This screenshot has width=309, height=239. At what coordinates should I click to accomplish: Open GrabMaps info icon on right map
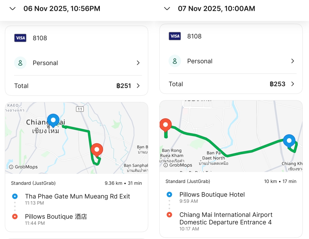[x=166, y=165]
